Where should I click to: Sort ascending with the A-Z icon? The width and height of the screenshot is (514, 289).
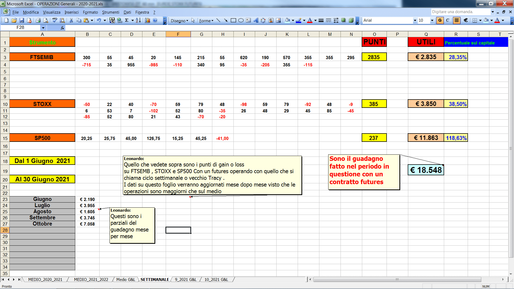pos(138,20)
